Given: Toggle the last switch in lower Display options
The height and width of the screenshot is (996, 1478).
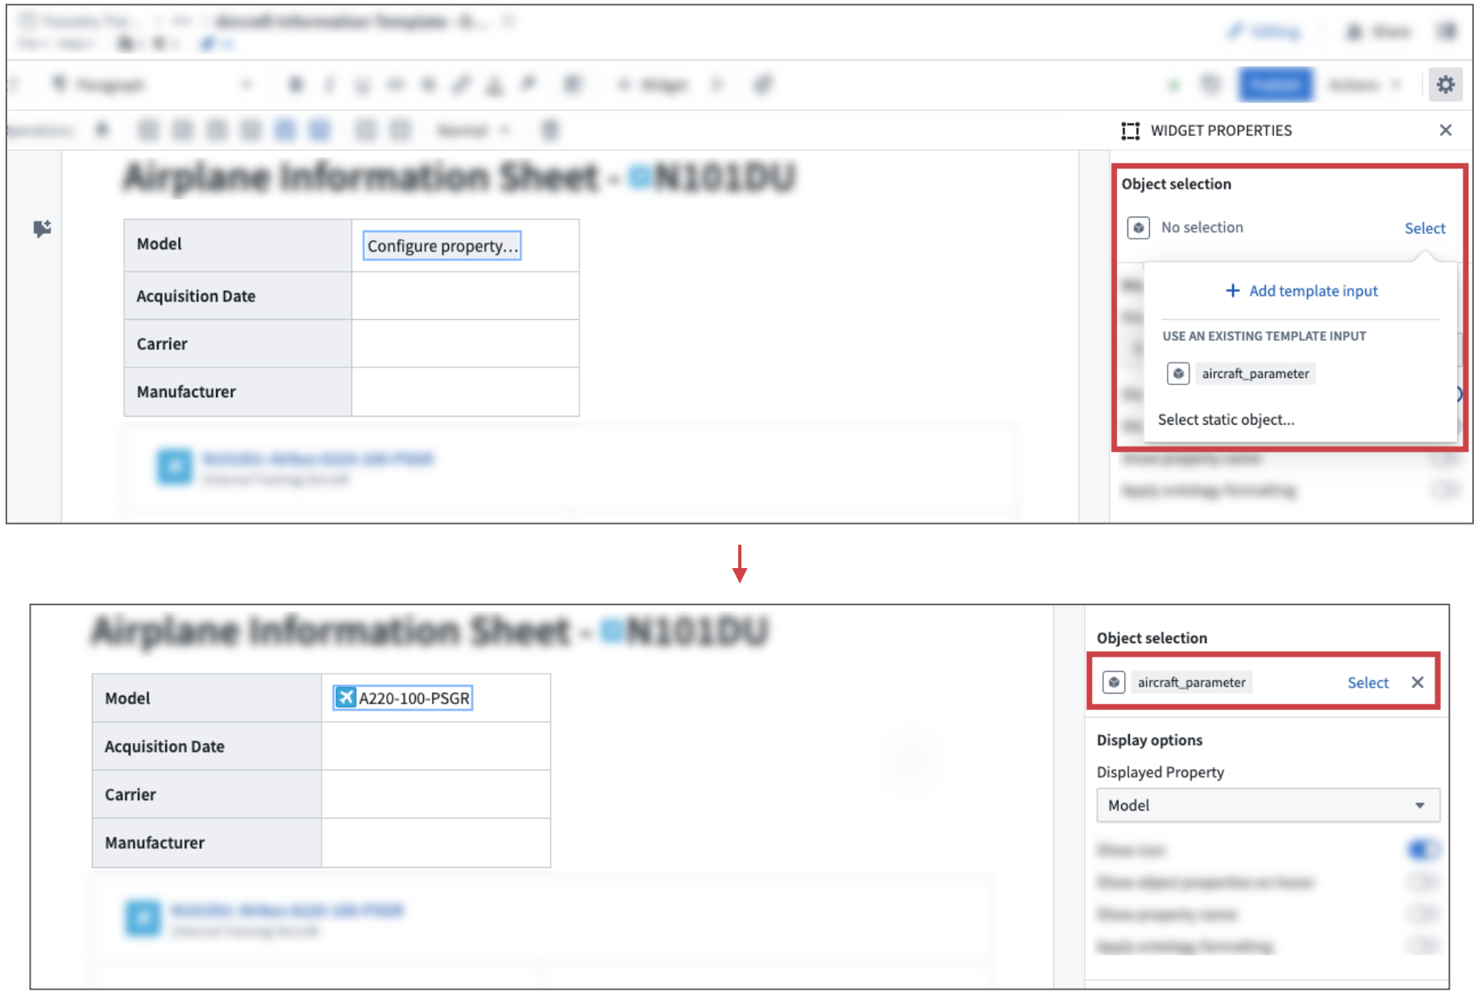Looking at the screenshot, I should pyautogui.click(x=1422, y=946).
